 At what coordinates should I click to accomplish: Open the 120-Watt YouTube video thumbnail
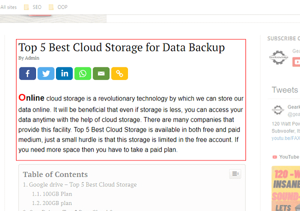coord(285,188)
